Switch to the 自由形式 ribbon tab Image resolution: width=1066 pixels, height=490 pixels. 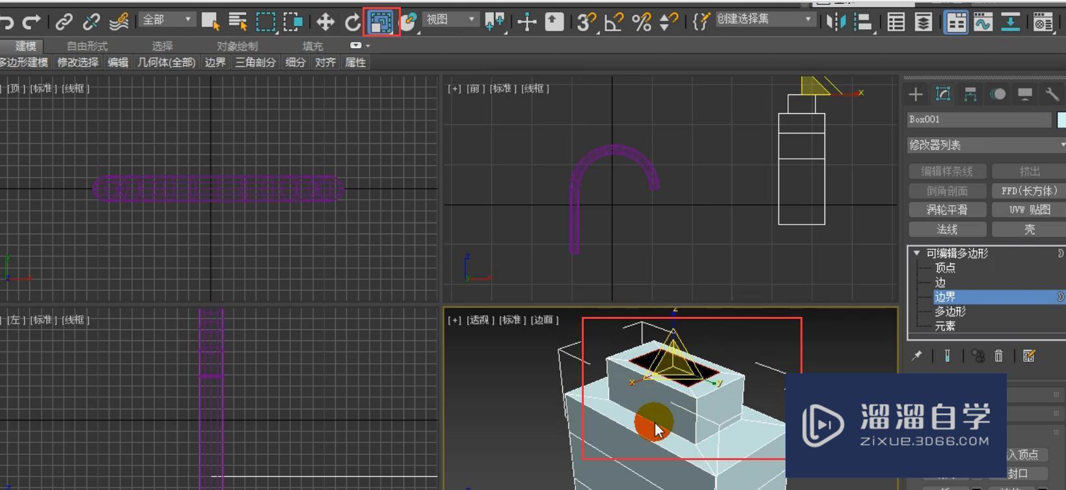[87, 46]
